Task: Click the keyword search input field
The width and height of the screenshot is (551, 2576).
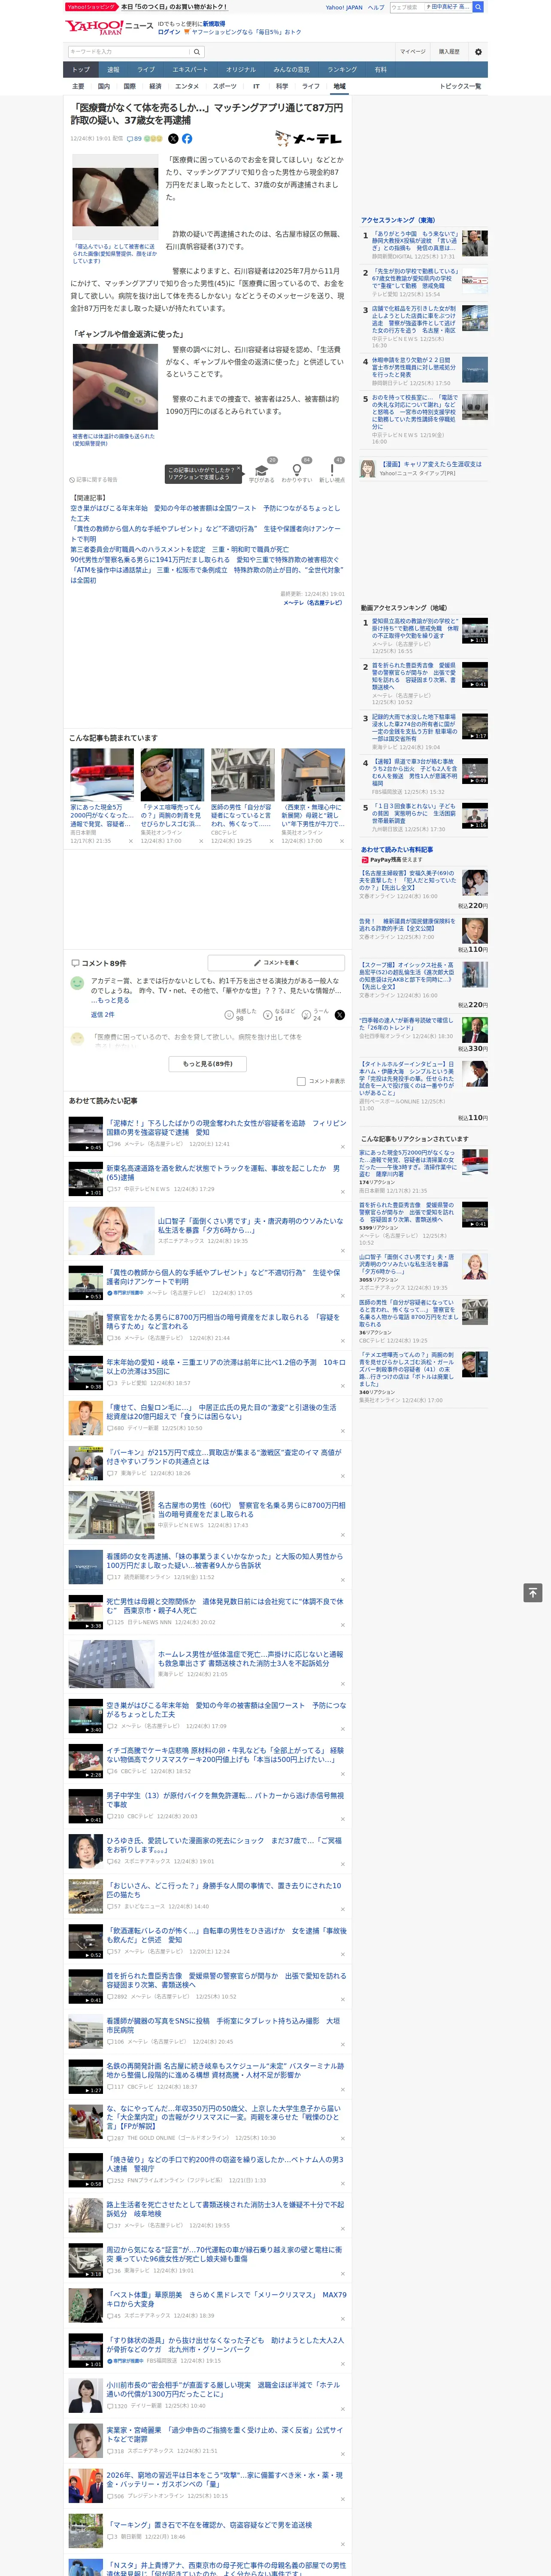Action: (x=129, y=52)
